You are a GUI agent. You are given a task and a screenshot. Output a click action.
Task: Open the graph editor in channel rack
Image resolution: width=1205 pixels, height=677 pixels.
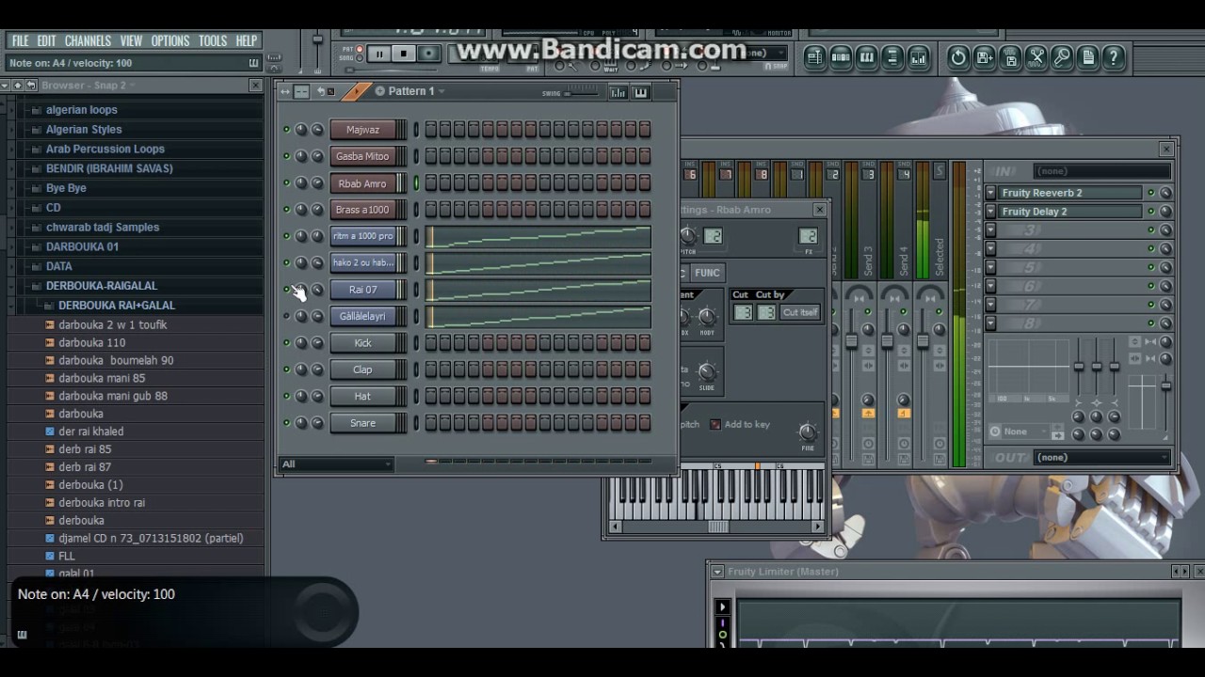pos(618,92)
